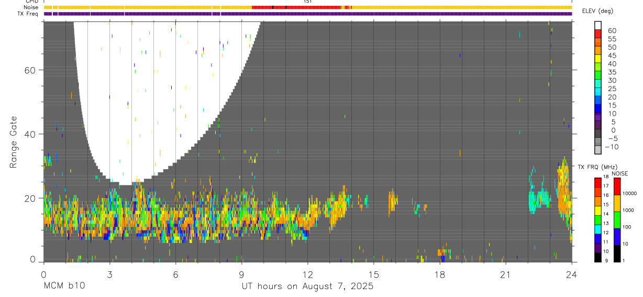Select yellow TX FRQ swatch between 14 and 15
643x297 pixels.
tap(598, 210)
